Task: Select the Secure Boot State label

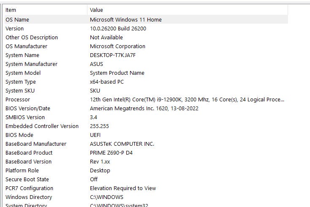Action: tap(27, 179)
